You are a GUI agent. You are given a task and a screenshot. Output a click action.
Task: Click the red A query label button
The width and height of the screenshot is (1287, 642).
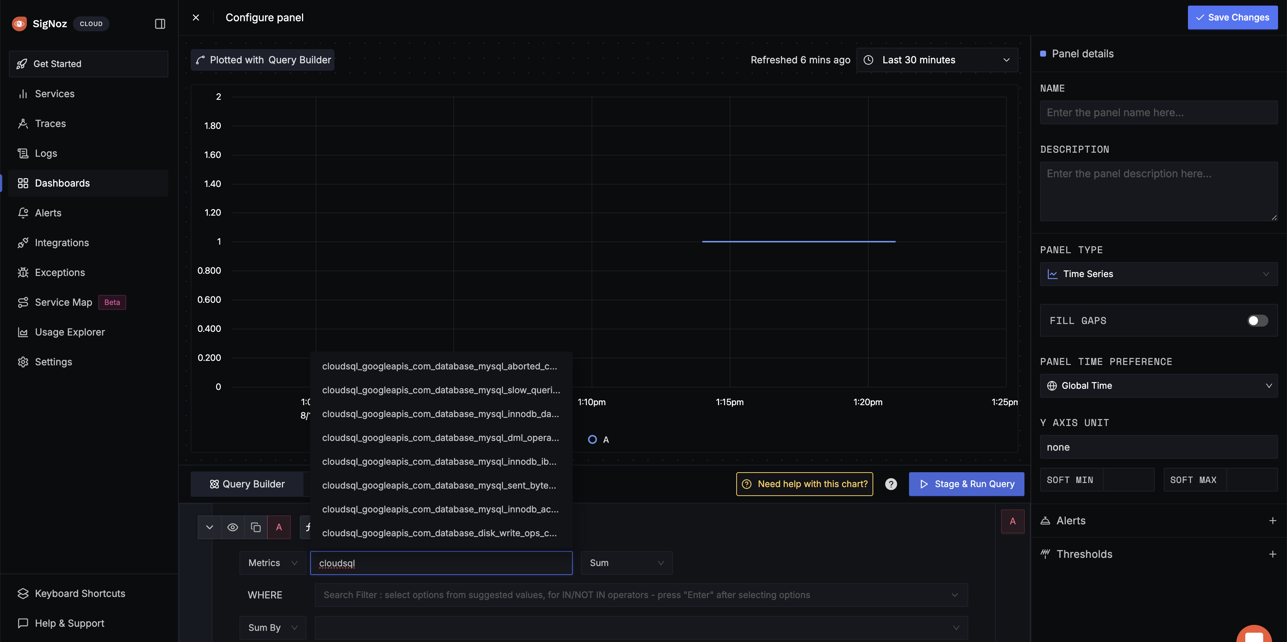tap(279, 527)
